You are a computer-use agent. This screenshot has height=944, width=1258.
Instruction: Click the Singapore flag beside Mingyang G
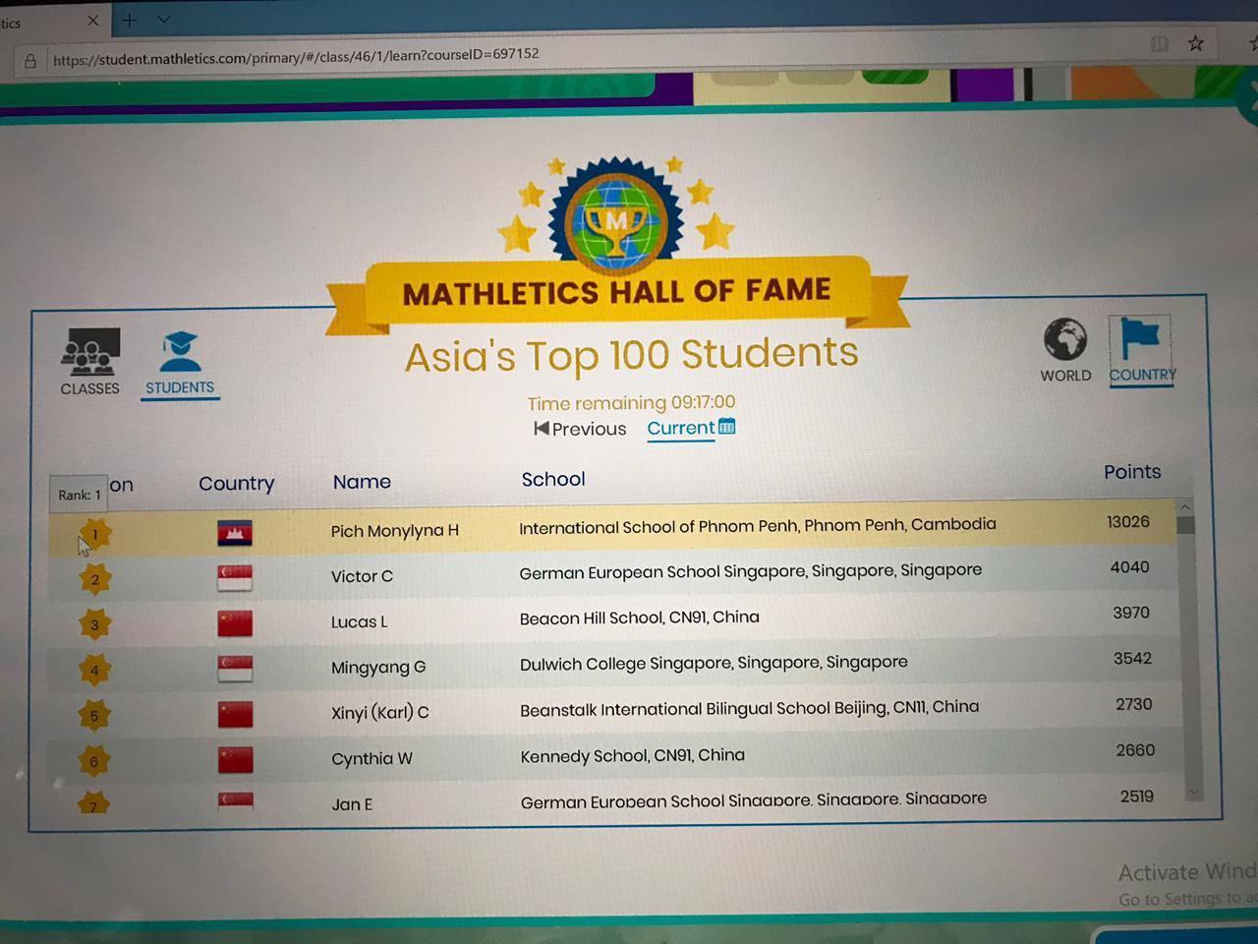click(x=235, y=668)
